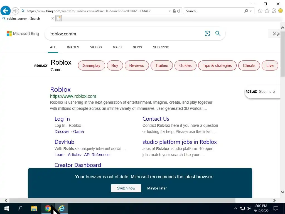Open the Learn sub-link
The image size is (285, 214).
[x=60, y=155]
